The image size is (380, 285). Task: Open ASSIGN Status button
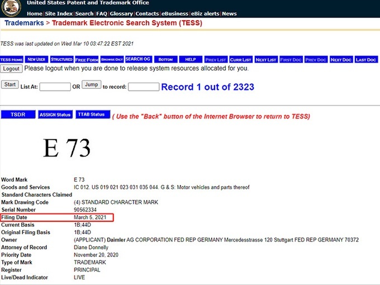click(x=55, y=115)
